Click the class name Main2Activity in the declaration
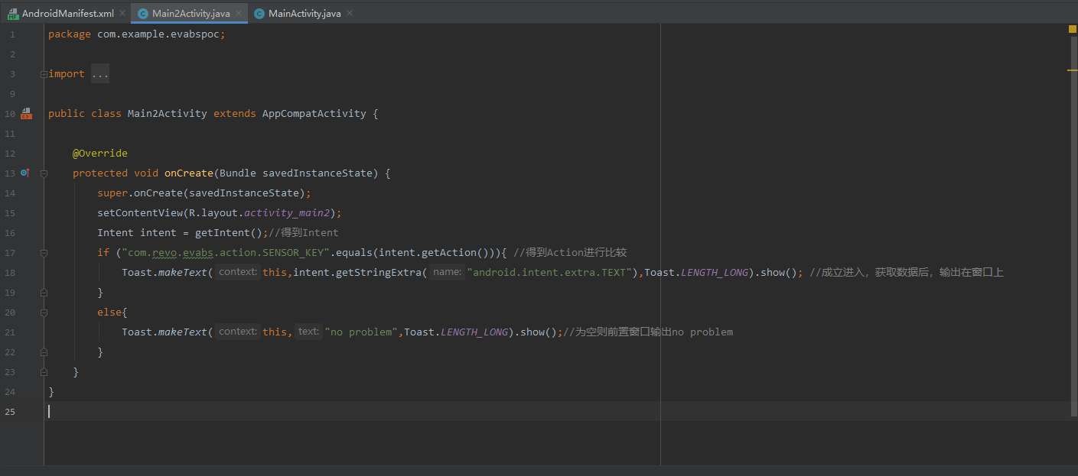The width and height of the screenshot is (1078, 476). (167, 114)
